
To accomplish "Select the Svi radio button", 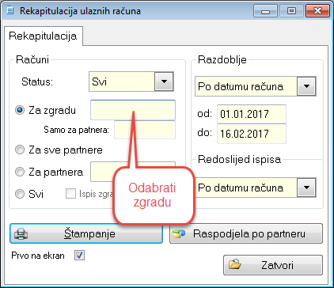I will click(x=20, y=194).
